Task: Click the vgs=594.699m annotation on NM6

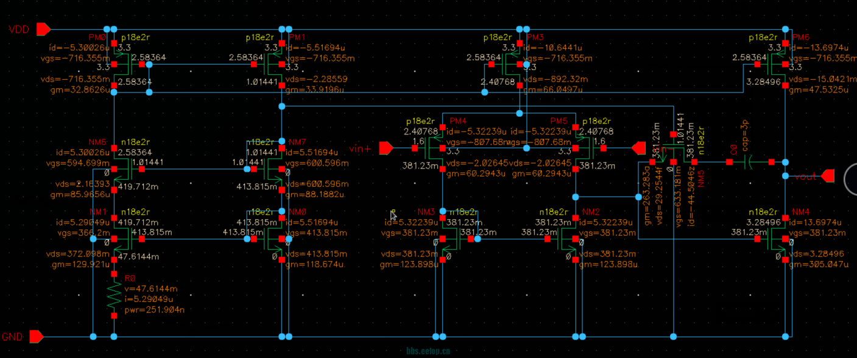Action: coord(78,163)
